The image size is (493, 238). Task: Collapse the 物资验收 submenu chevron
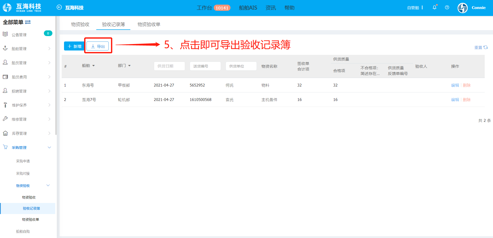(x=48, y=185)
